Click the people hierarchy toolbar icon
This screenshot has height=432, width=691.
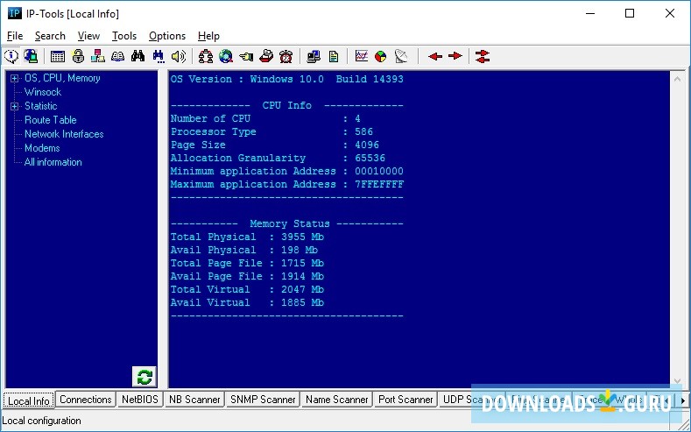(x=205, y=56)
